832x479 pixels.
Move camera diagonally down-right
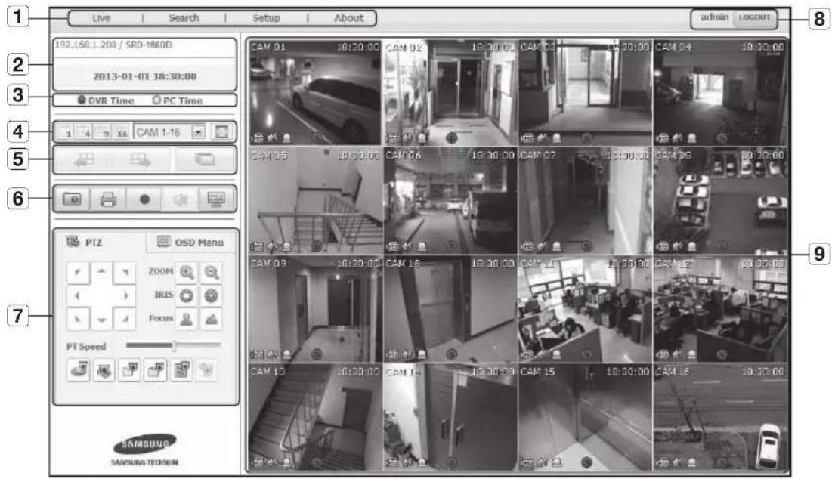[125, 320]
